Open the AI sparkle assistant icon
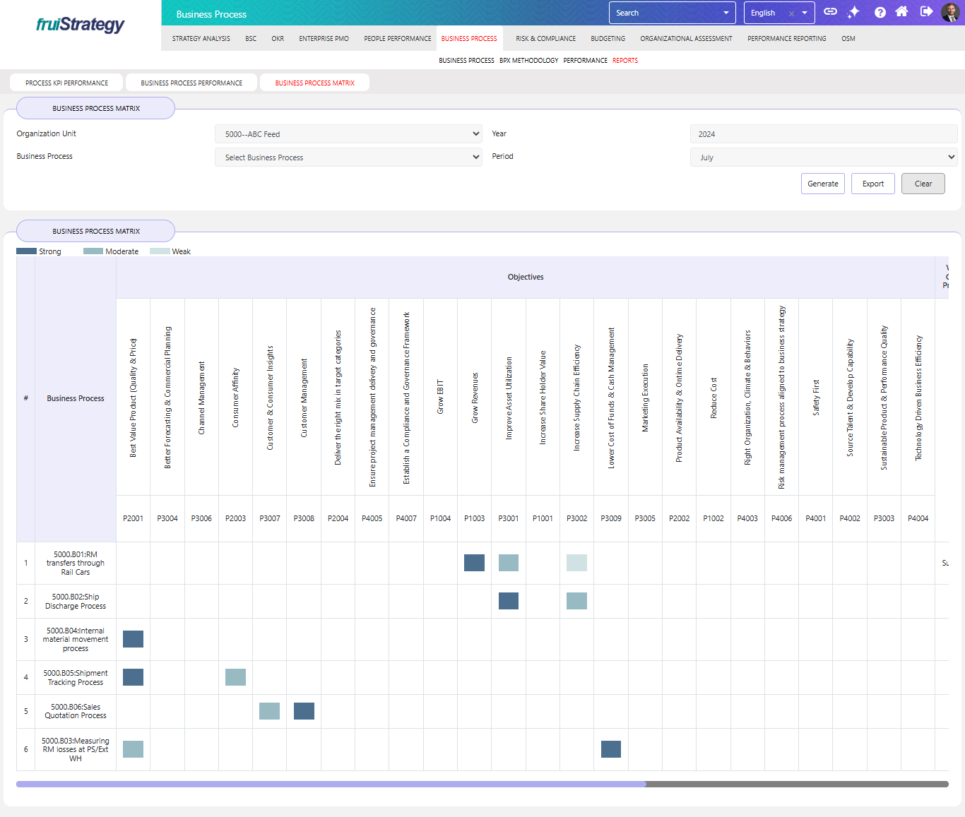965x817 pixels. click(x=853, y=12)
